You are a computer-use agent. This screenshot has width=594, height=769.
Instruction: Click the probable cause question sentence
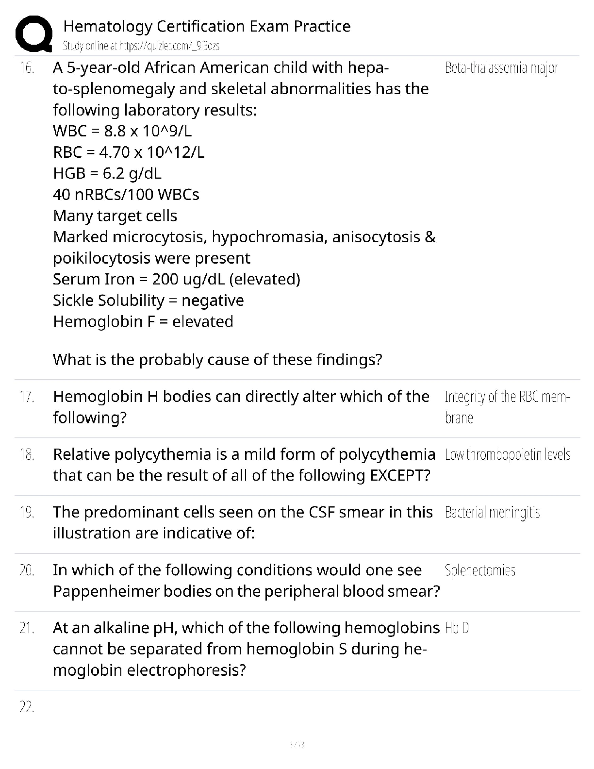(x=217, y=359)
